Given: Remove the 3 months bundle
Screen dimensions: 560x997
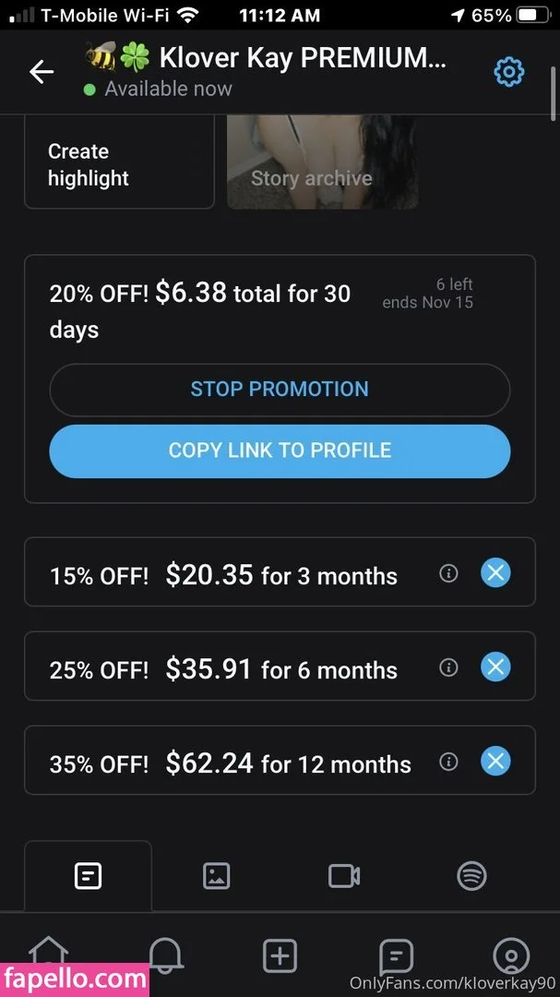Looking at the screenshot, I should click(495, 573).
